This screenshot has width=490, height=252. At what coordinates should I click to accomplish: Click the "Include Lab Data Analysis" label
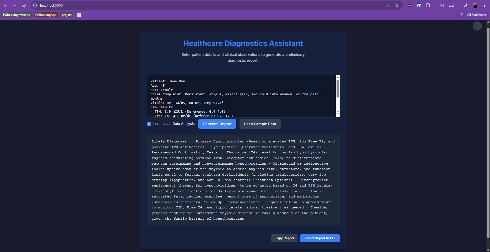pos(174,124)
